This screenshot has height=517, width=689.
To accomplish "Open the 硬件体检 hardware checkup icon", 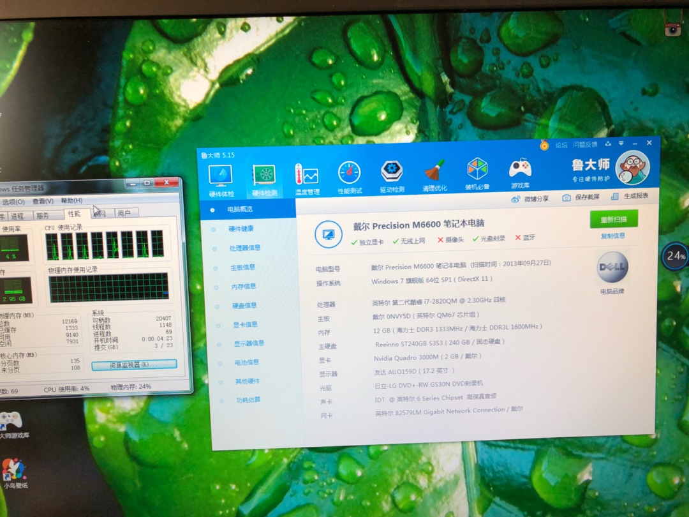I will [x=221, y=180].
